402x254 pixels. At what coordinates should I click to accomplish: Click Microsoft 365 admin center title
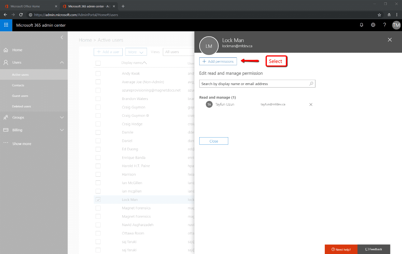pos(41,25)
